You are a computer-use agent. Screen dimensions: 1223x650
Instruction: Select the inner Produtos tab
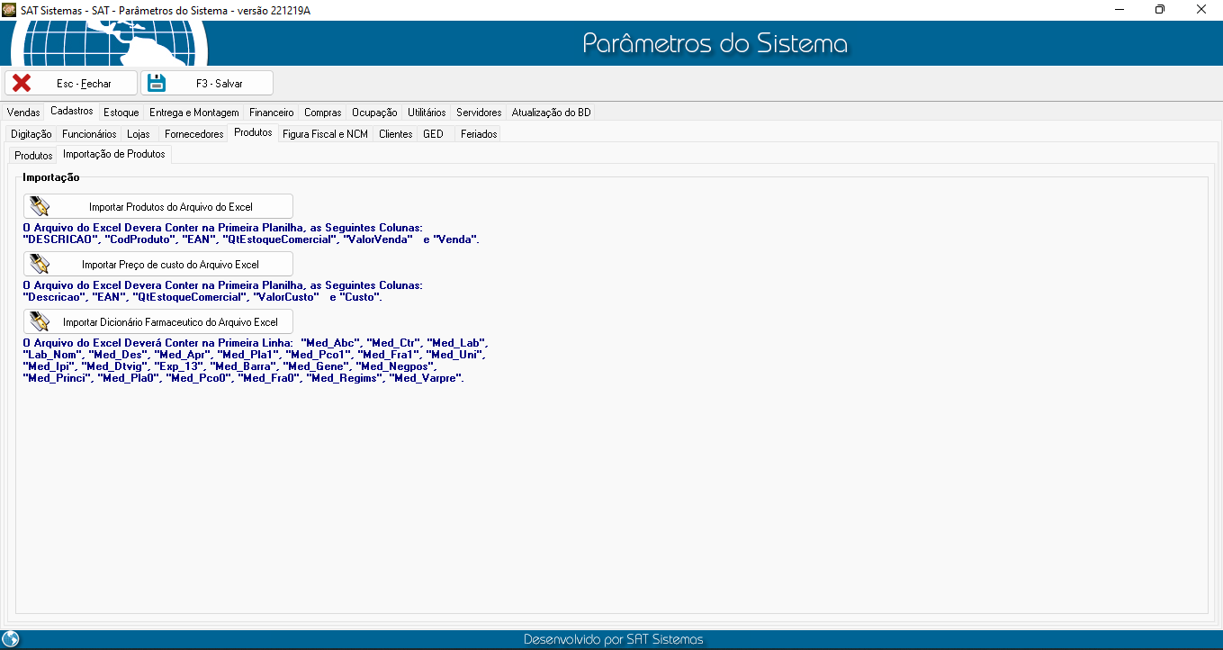point(33,156)
